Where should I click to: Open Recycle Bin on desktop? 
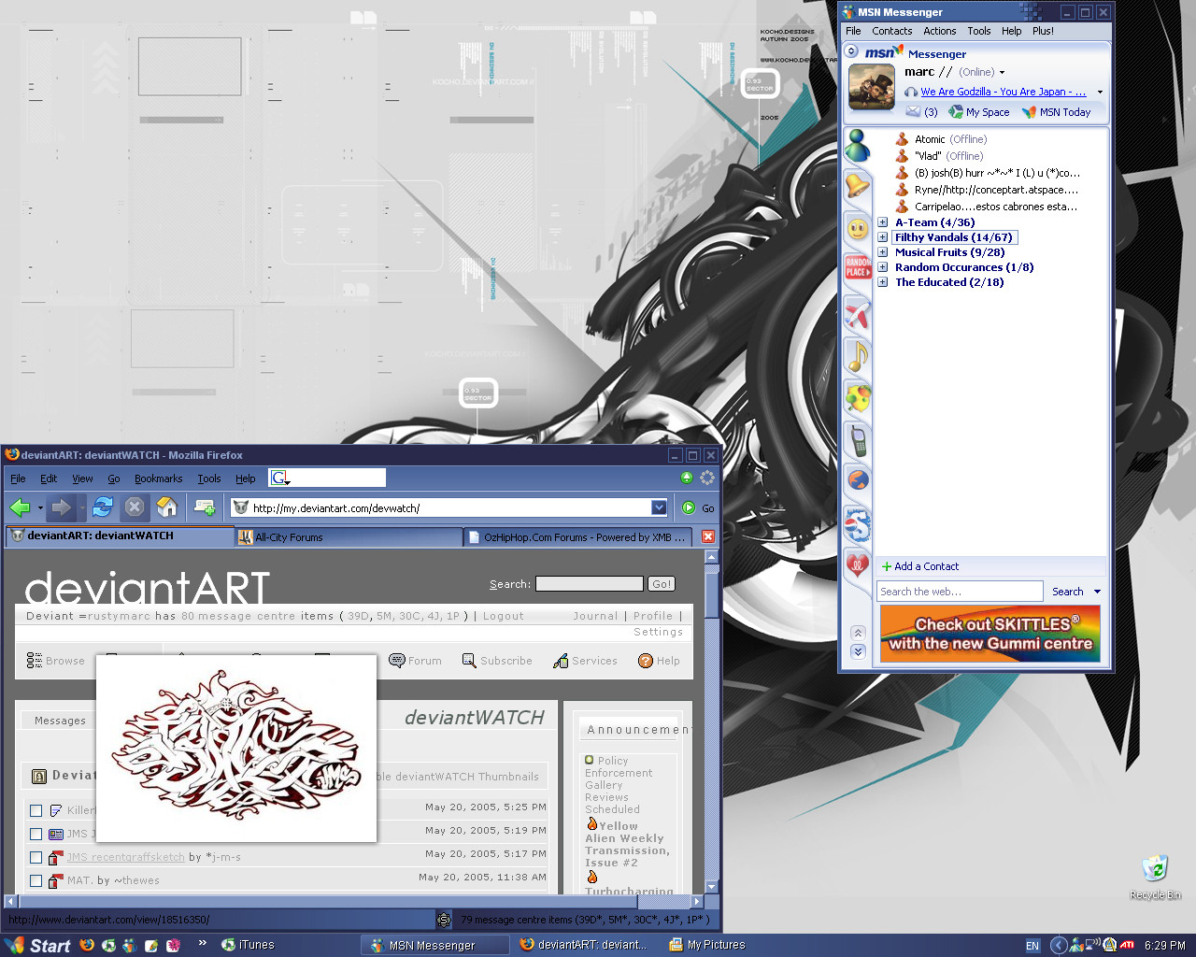pyautogui.click(x=1155, y=876)
